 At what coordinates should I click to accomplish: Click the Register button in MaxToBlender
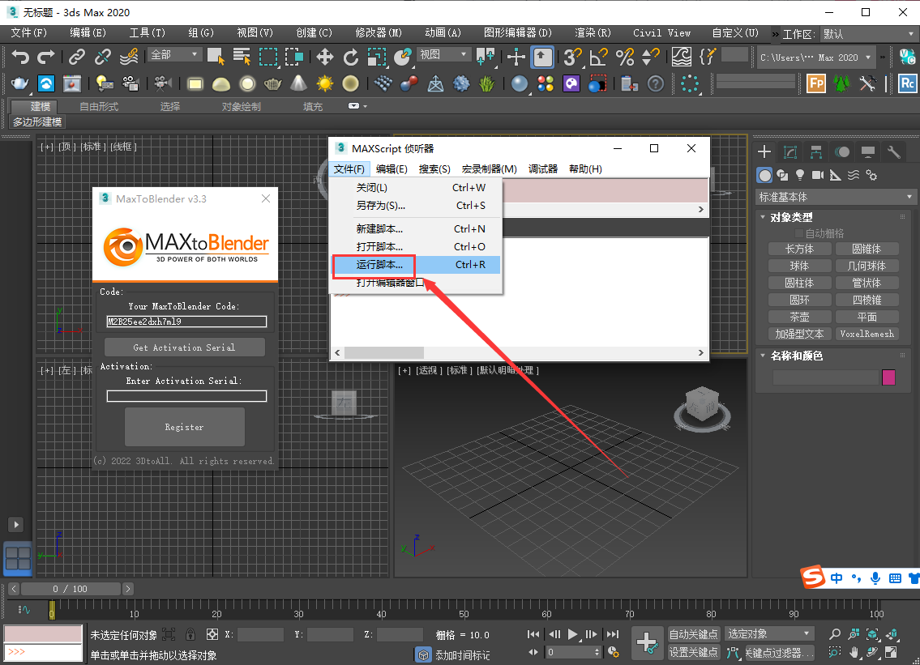pyautogui.click(x=184, y=427)
